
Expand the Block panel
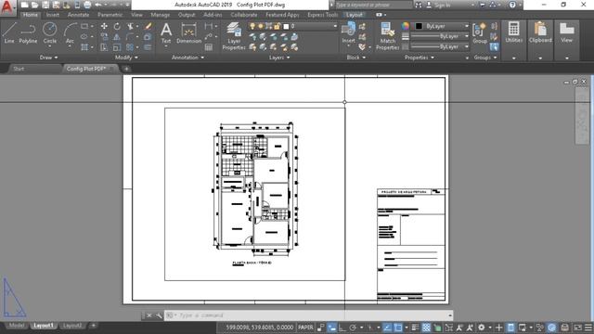[356, 58]
